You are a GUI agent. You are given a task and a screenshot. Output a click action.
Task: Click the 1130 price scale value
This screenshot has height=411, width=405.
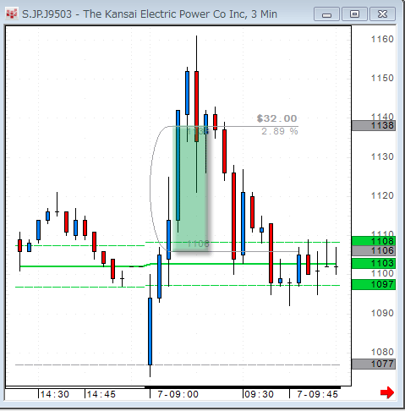pos(382,156)
